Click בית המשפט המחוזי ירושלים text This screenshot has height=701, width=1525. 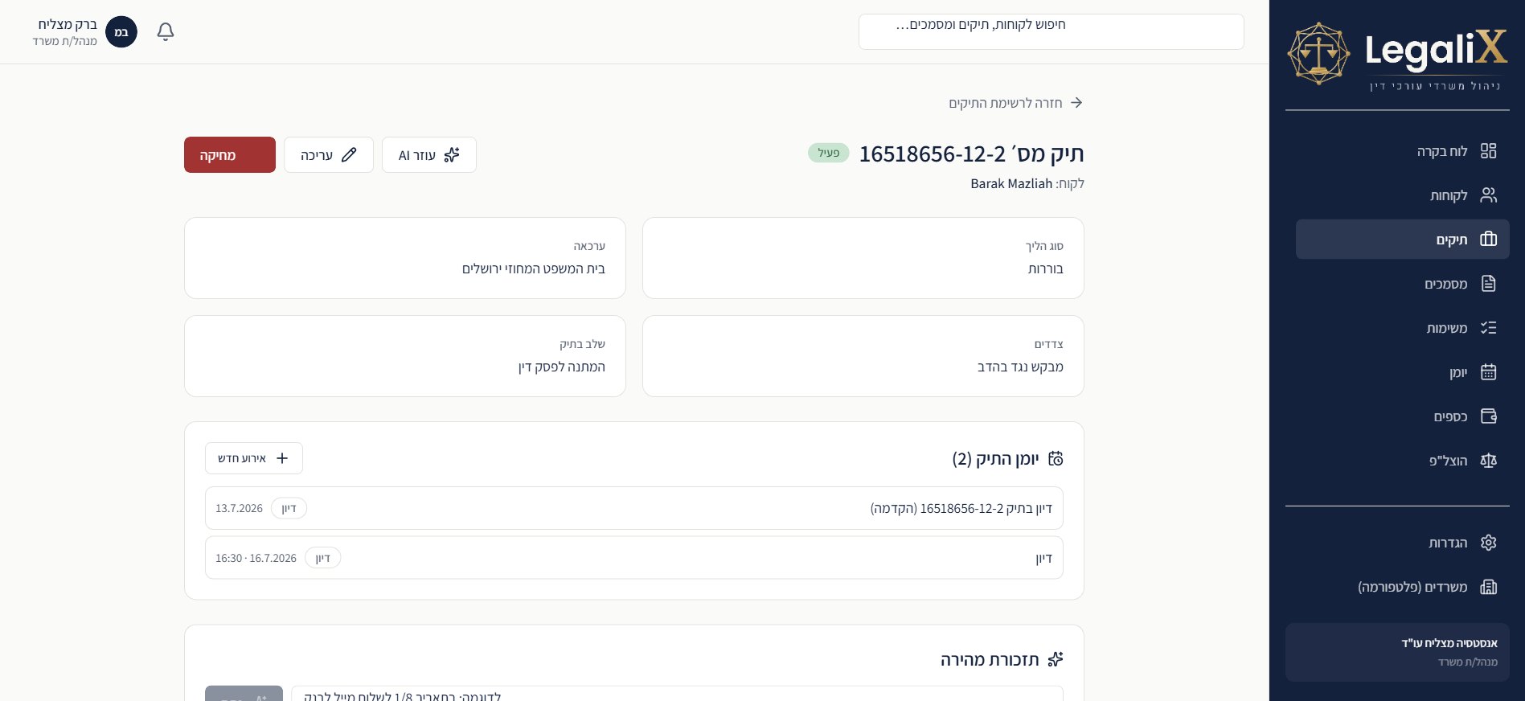534,269
